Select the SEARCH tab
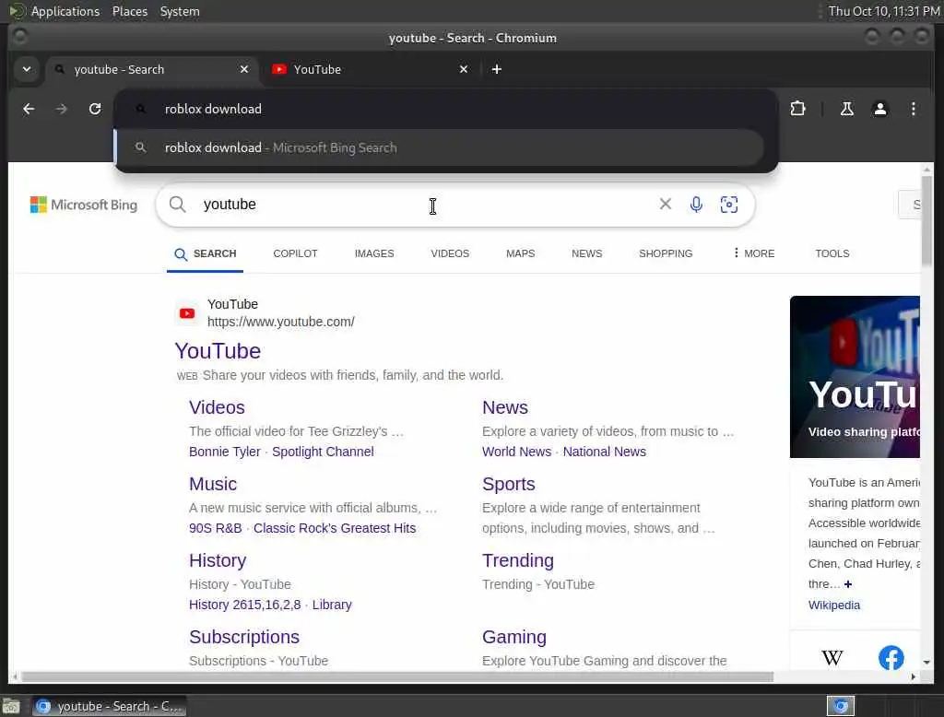The height and width of the screenshot is (717, 944). pos(206,254)
